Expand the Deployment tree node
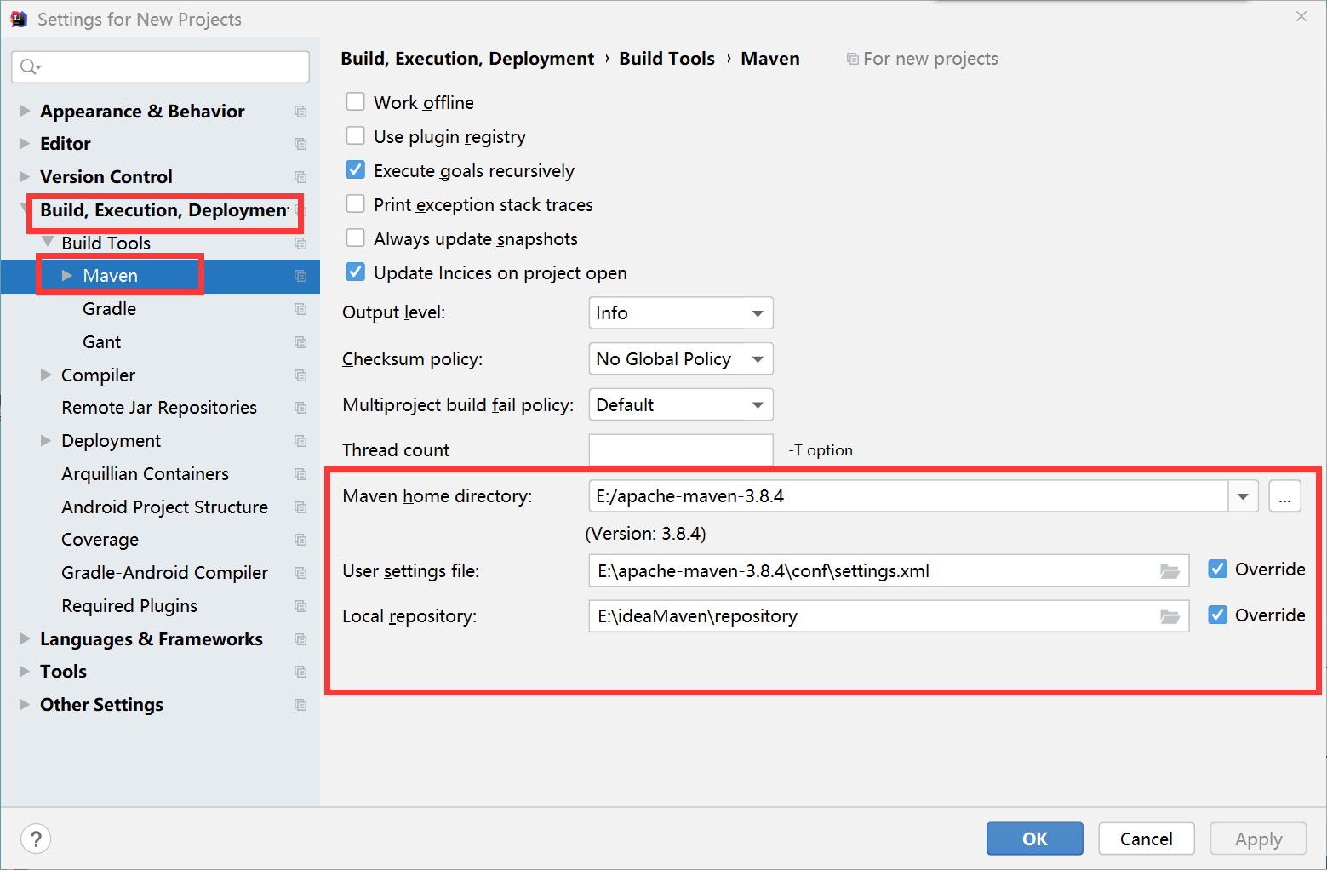 (46, 440)
